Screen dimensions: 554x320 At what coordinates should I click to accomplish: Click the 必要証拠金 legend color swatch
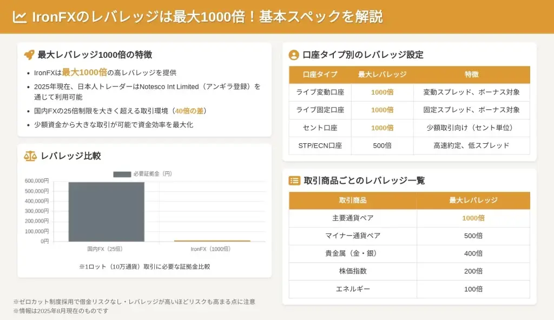[x=122, y=174]
